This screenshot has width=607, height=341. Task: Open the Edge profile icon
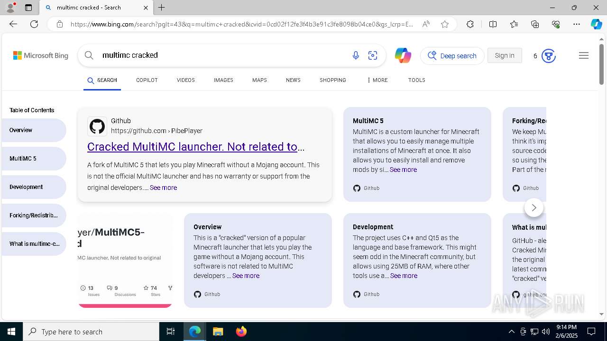[x=10, y=8]
